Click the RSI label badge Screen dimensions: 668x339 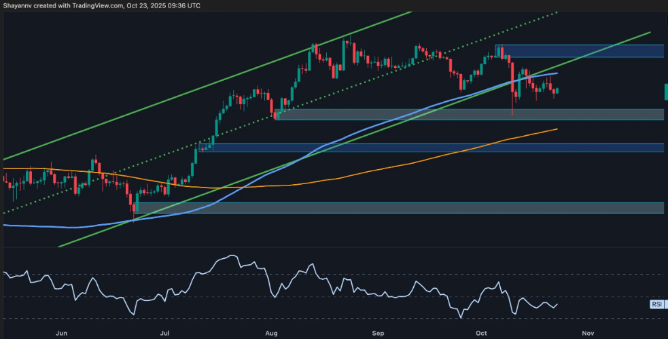pos(656,305)
